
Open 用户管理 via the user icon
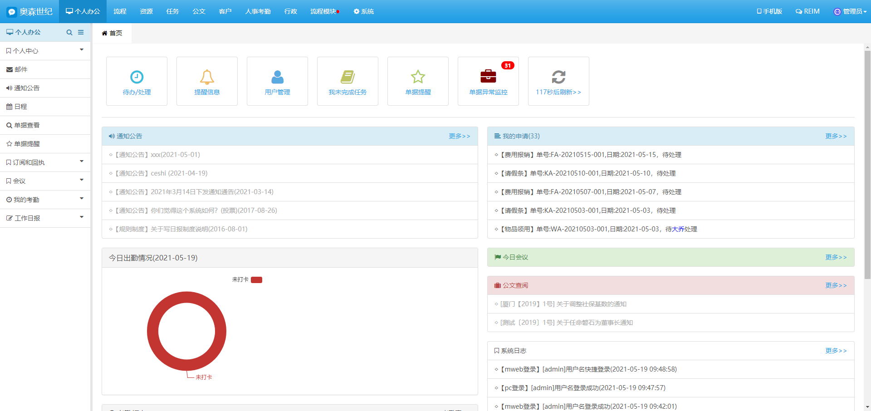click(277, 77)
